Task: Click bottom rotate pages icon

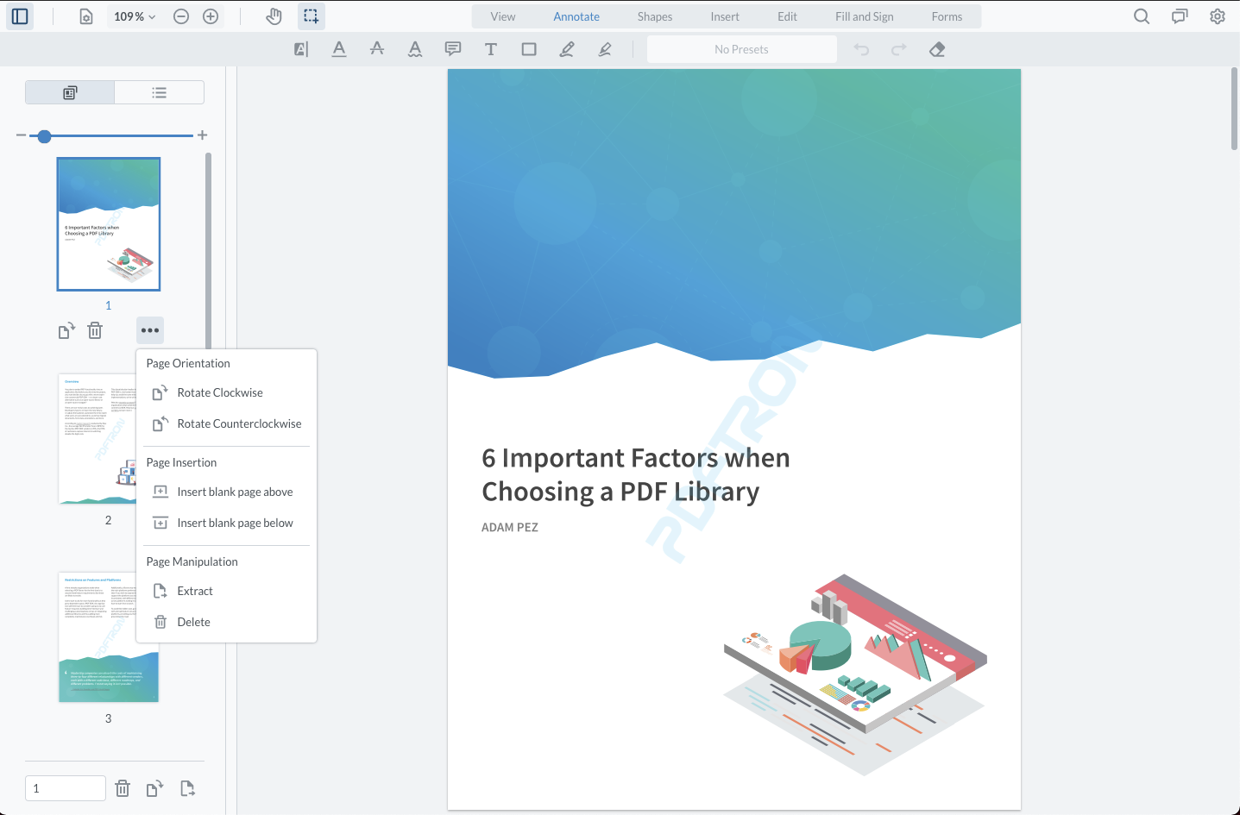Action: [x=155, y=788]
